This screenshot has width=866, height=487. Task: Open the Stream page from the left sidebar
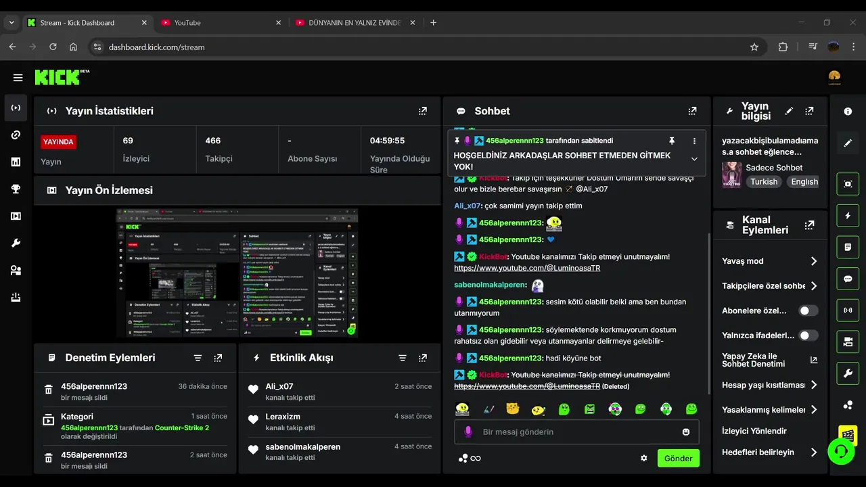16,108
